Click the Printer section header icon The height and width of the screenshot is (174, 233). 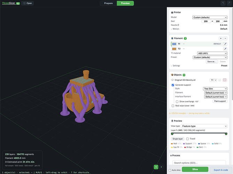click(x=172, y=12)
